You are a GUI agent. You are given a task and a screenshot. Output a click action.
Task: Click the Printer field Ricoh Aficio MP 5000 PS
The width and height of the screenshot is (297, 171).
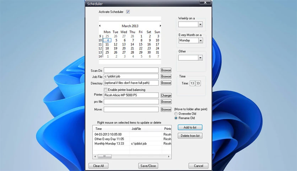click(131, 95)
